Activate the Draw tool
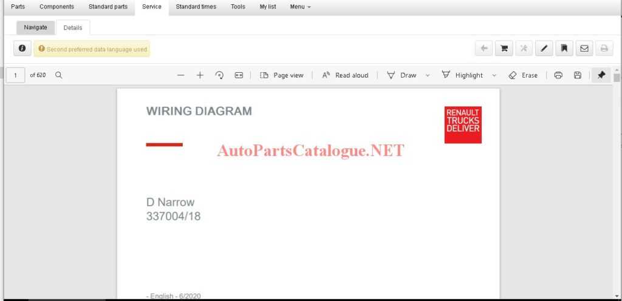Image resolution: width=622 pixels, height=301 pixels. coord(402,75)
